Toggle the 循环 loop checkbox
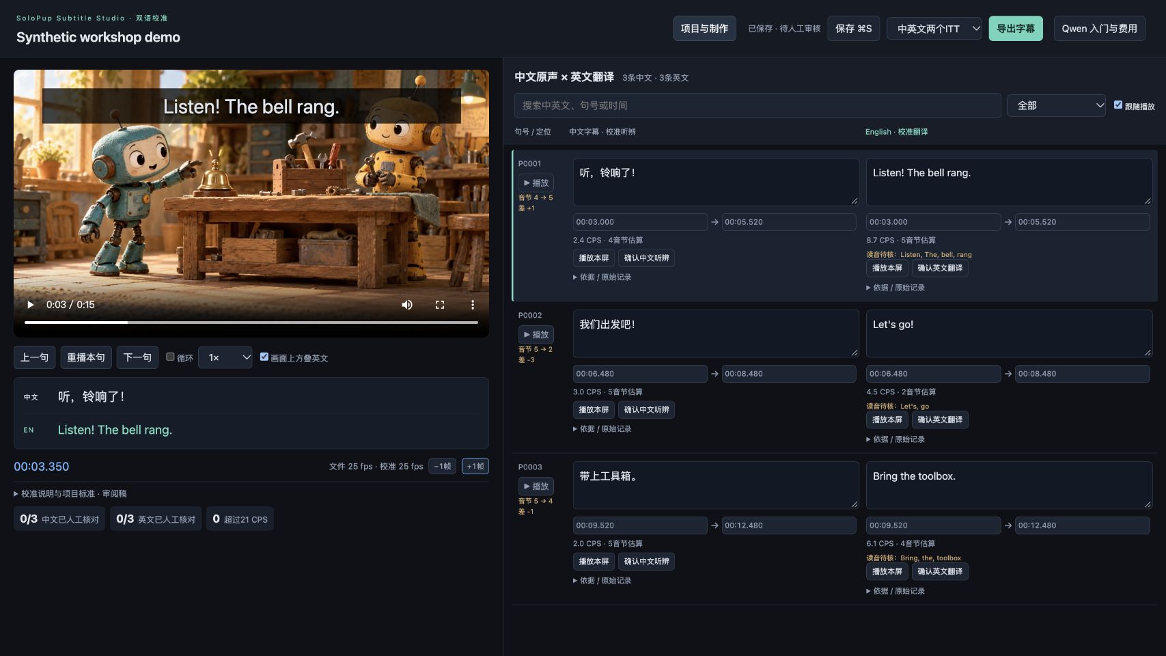 (x=170, y=357)
